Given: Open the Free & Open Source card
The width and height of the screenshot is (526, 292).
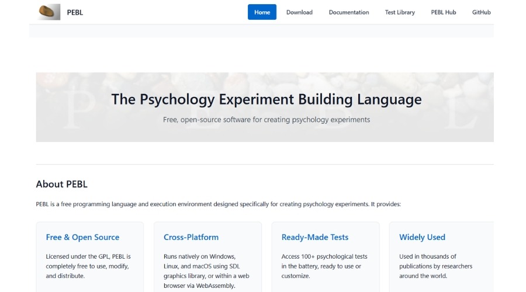Looking at the screenshot, I should [90, 257].
